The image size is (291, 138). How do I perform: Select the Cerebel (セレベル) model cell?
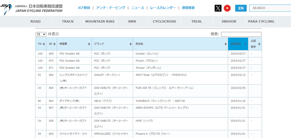(x=180, y=54)
